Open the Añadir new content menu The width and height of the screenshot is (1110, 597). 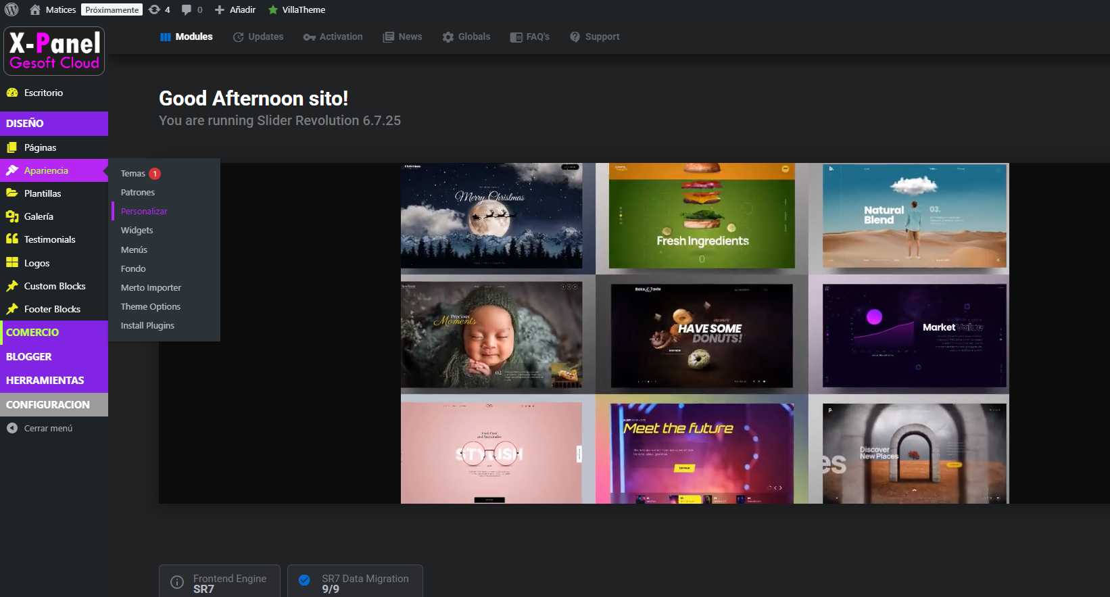(235, 9)
